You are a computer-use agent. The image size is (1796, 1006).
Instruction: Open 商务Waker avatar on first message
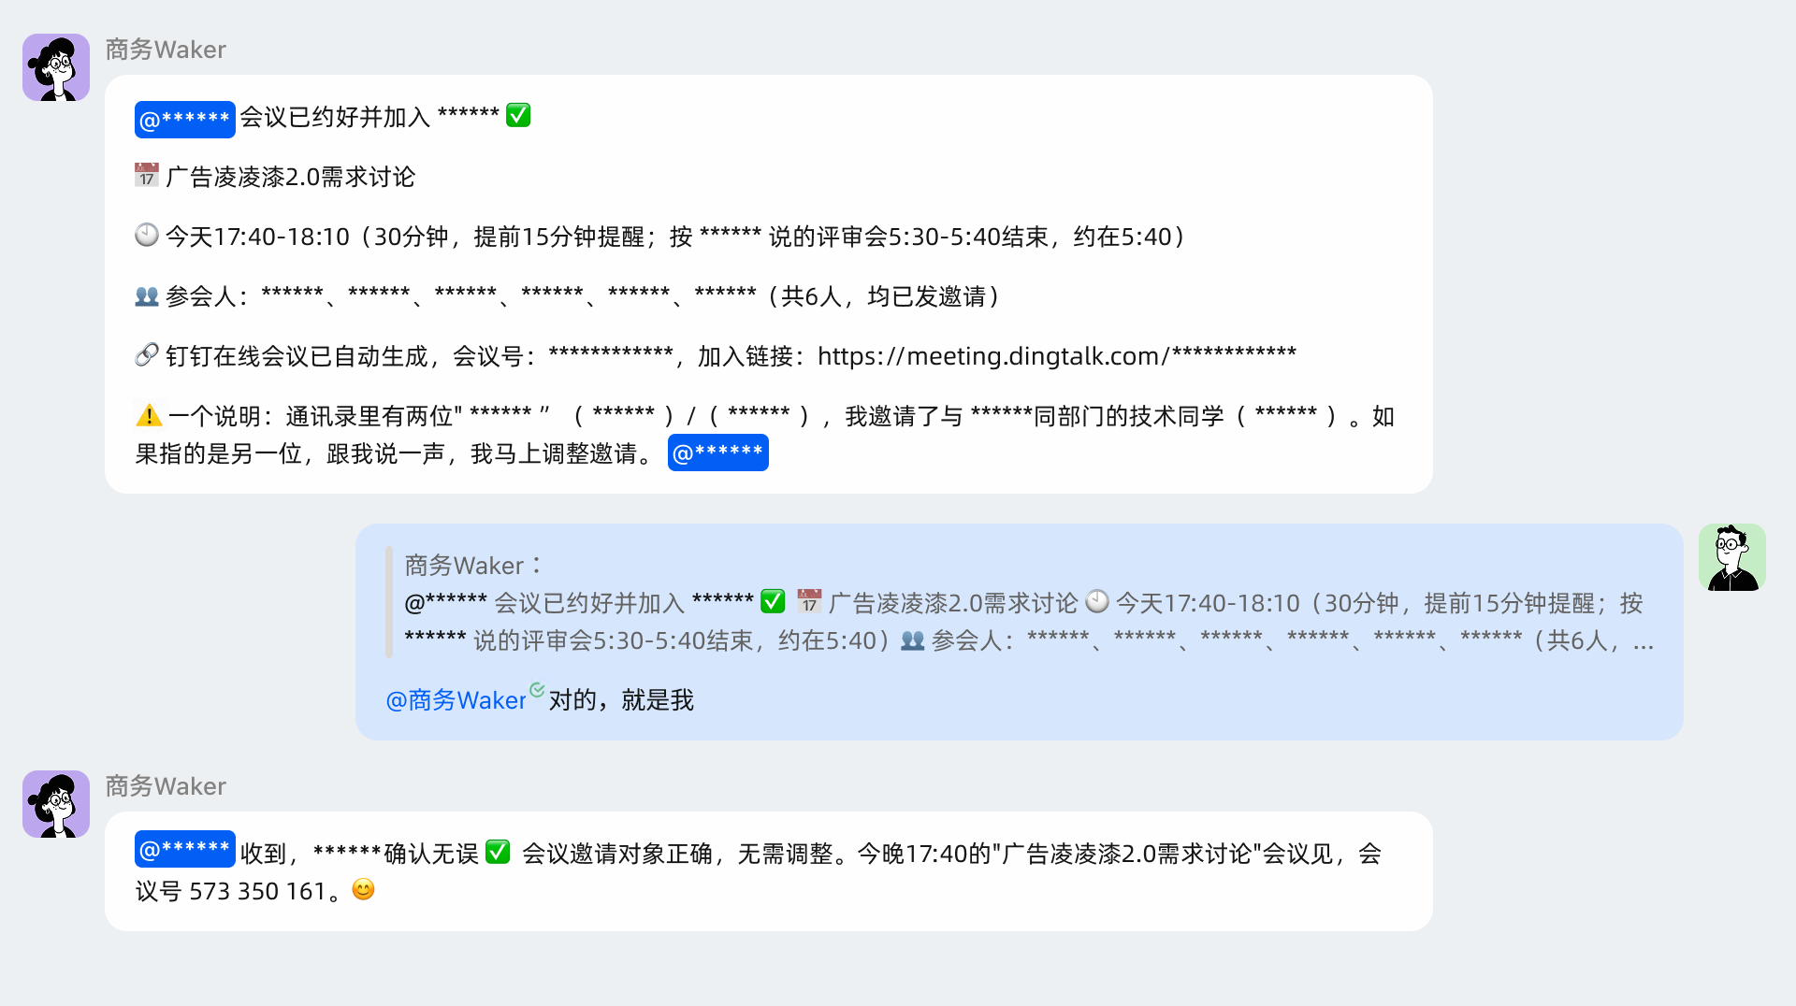point(56,67)
